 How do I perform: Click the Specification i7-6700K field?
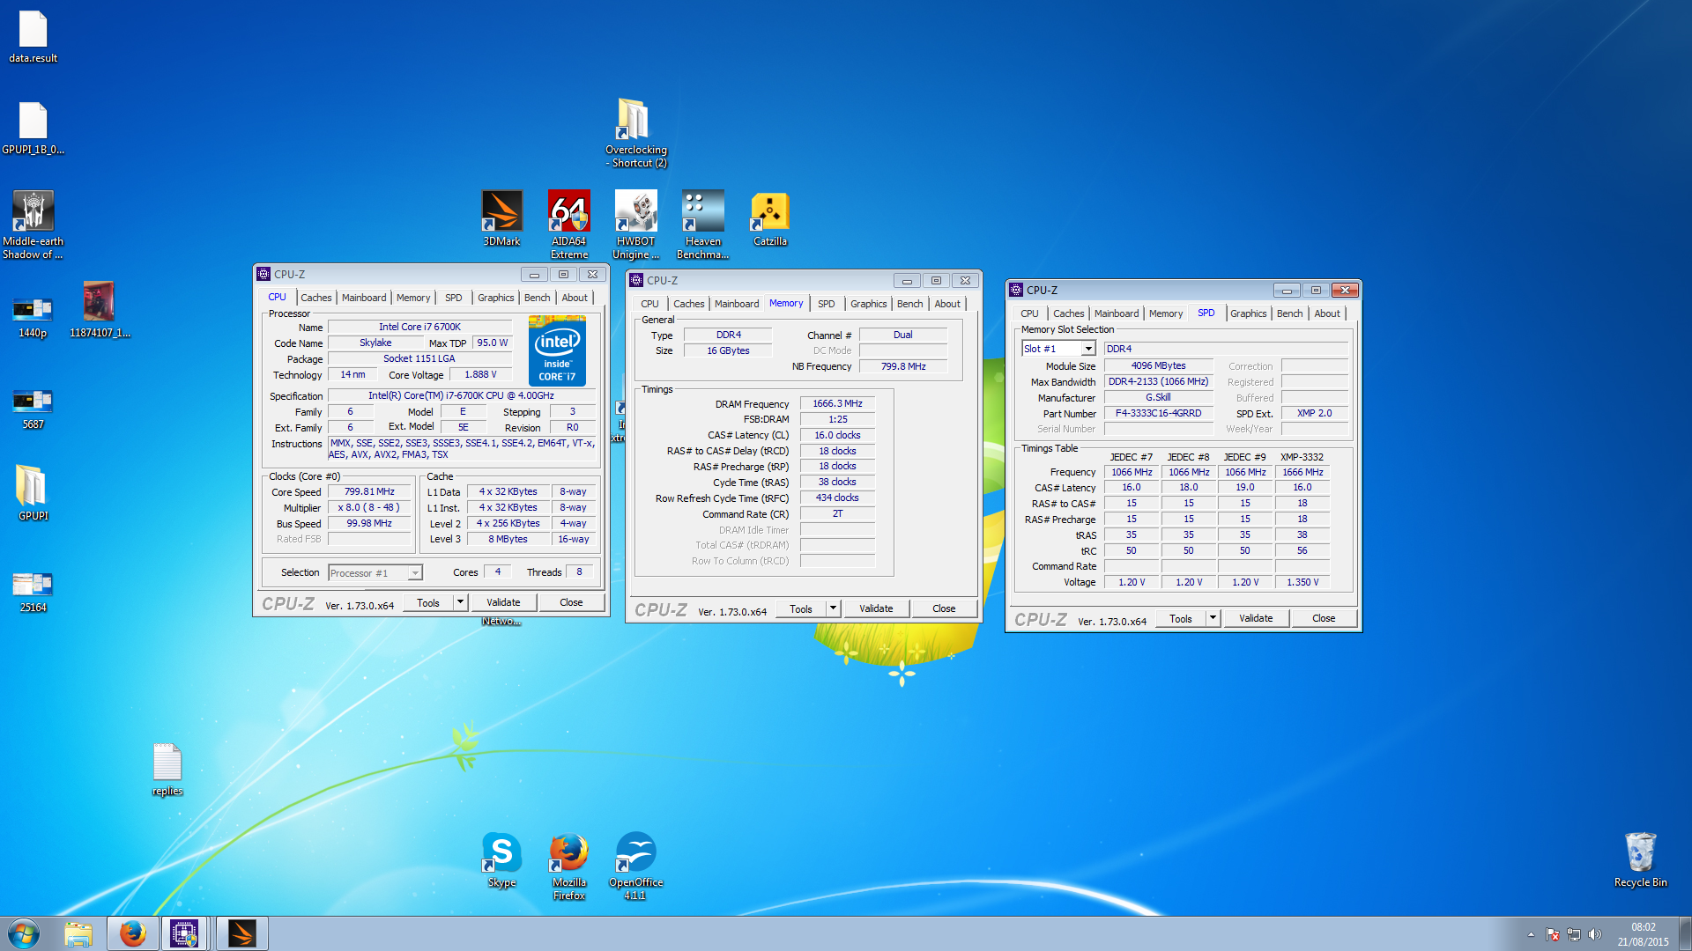click(x=461, y=395)
